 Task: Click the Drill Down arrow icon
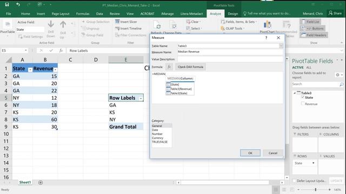pyautogui.click(x=51, y=24)
